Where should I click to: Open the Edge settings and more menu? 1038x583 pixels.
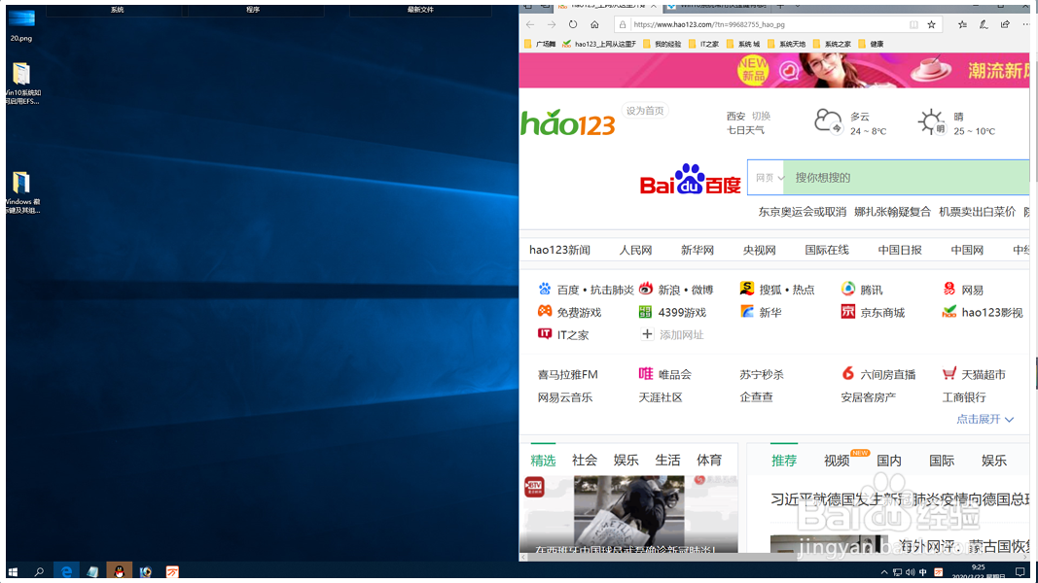coord(1026,24)
